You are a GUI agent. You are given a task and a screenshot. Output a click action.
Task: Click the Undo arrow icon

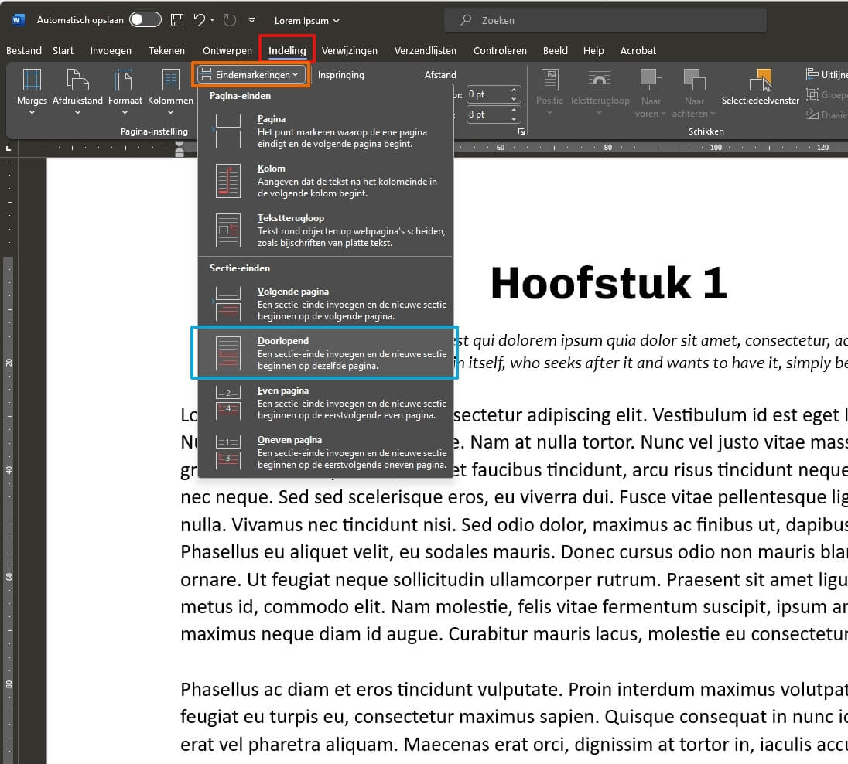pyautogui.click(x=200, y=20)
